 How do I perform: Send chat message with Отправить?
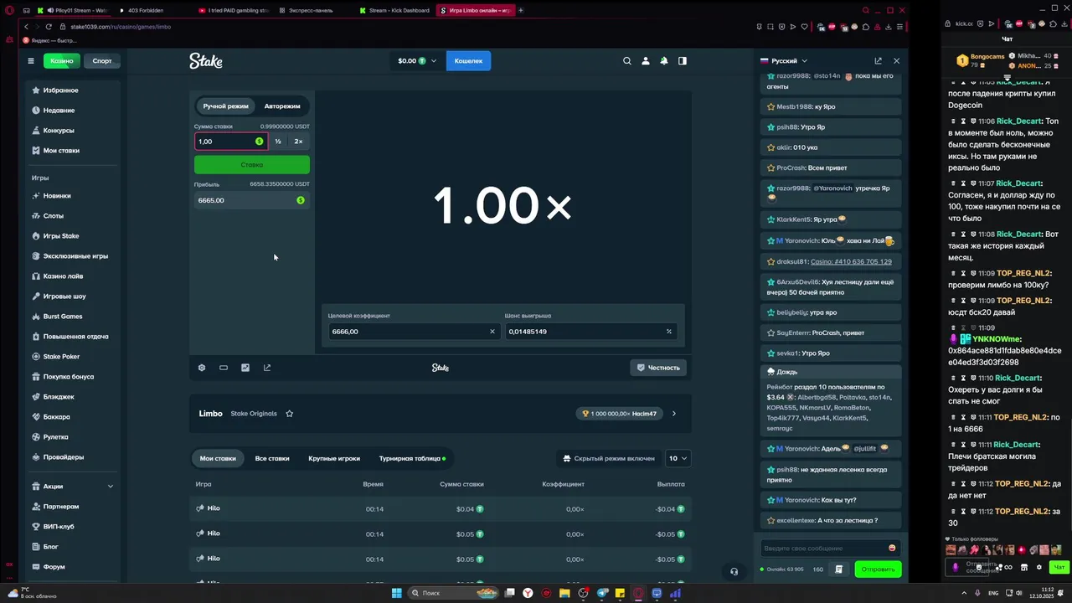click(x=878, y=569)
